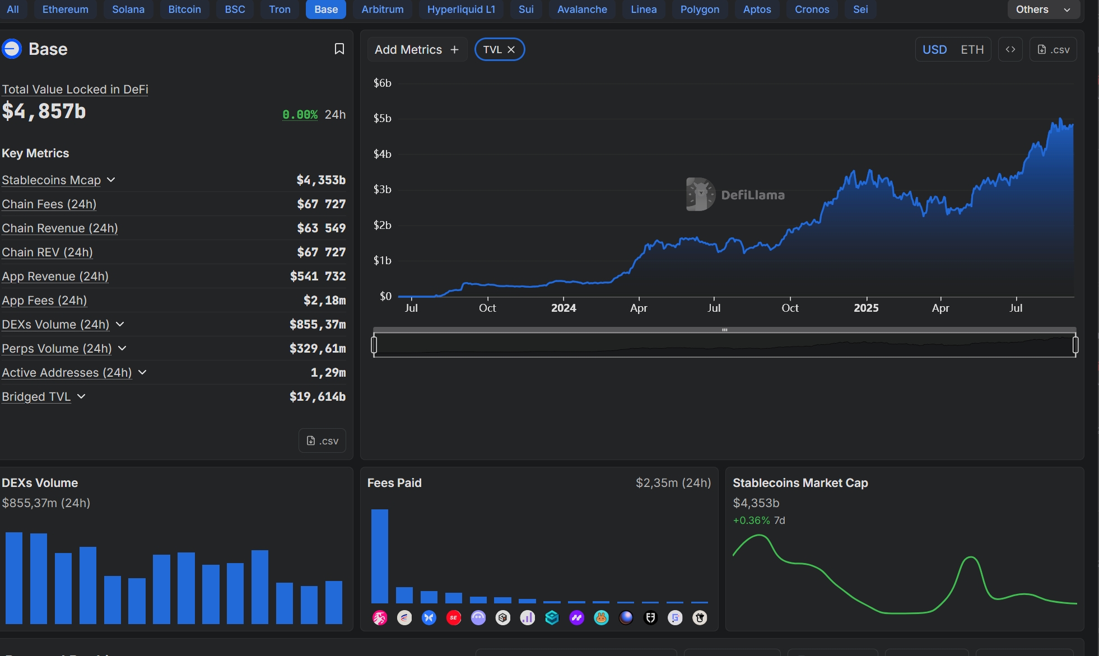Viewport: 1099px width, 656px height.
Task: Expand the Stablecoins Mcap row
Action: [111, 180]
